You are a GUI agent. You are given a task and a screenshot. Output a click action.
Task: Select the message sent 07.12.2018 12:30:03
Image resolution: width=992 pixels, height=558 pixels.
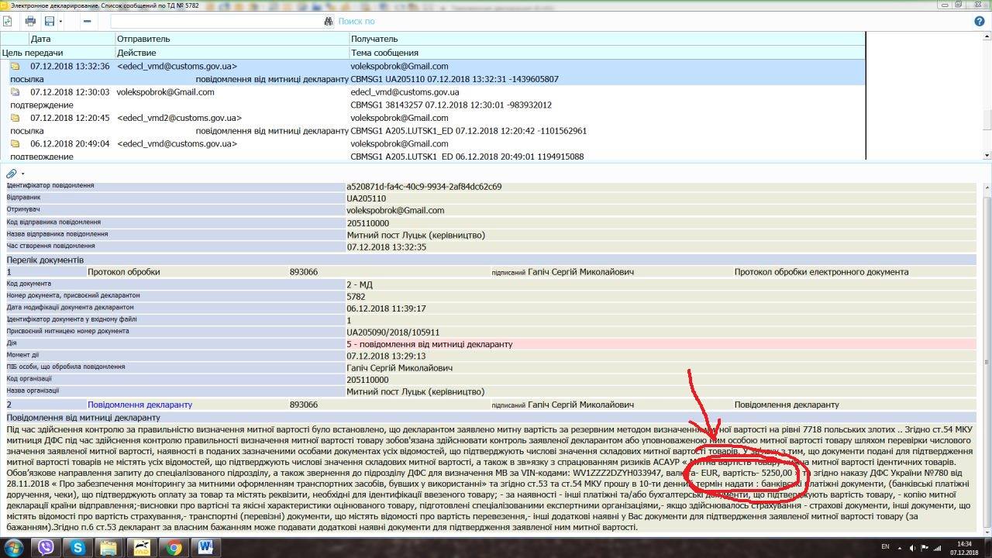[x=70, y=92]
